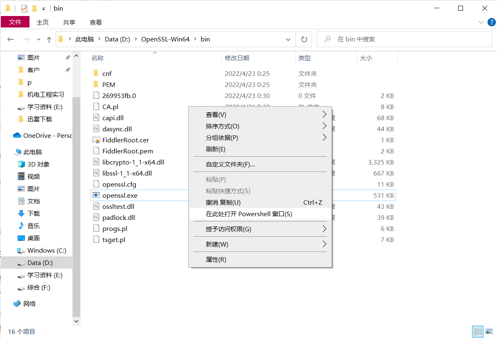Open the 主页 ribbon tab
The width and height of the screenshot is (497, 338).
coord(43,22)
